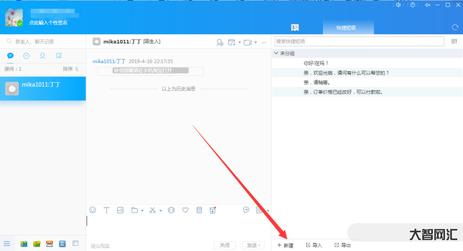Click the text font (T) icon

(106, 210)
